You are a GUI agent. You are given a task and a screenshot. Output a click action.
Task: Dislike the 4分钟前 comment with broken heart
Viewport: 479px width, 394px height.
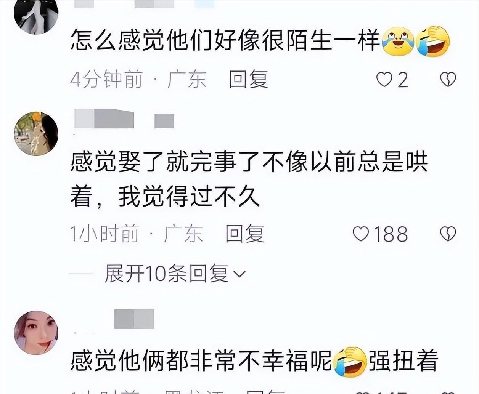tap(448, 79)
